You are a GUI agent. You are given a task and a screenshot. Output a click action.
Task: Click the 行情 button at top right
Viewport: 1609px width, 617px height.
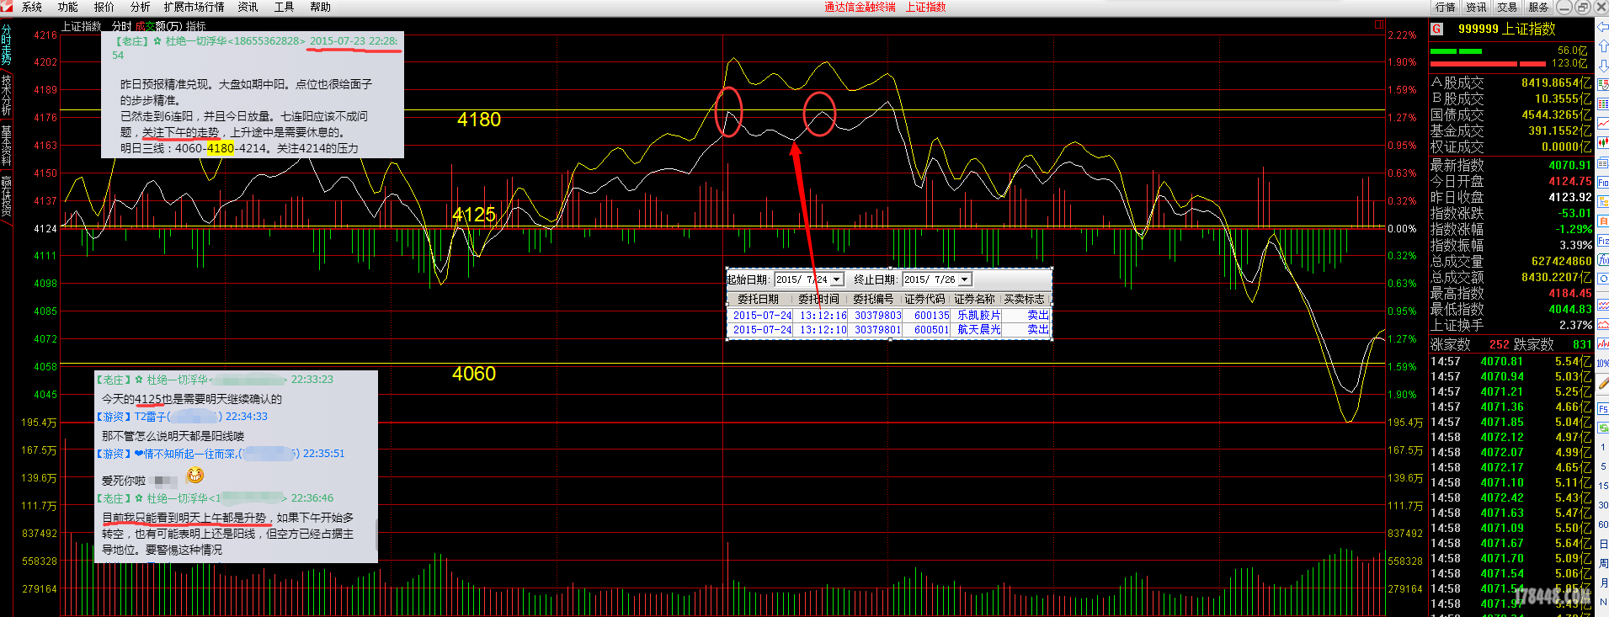1446,7
